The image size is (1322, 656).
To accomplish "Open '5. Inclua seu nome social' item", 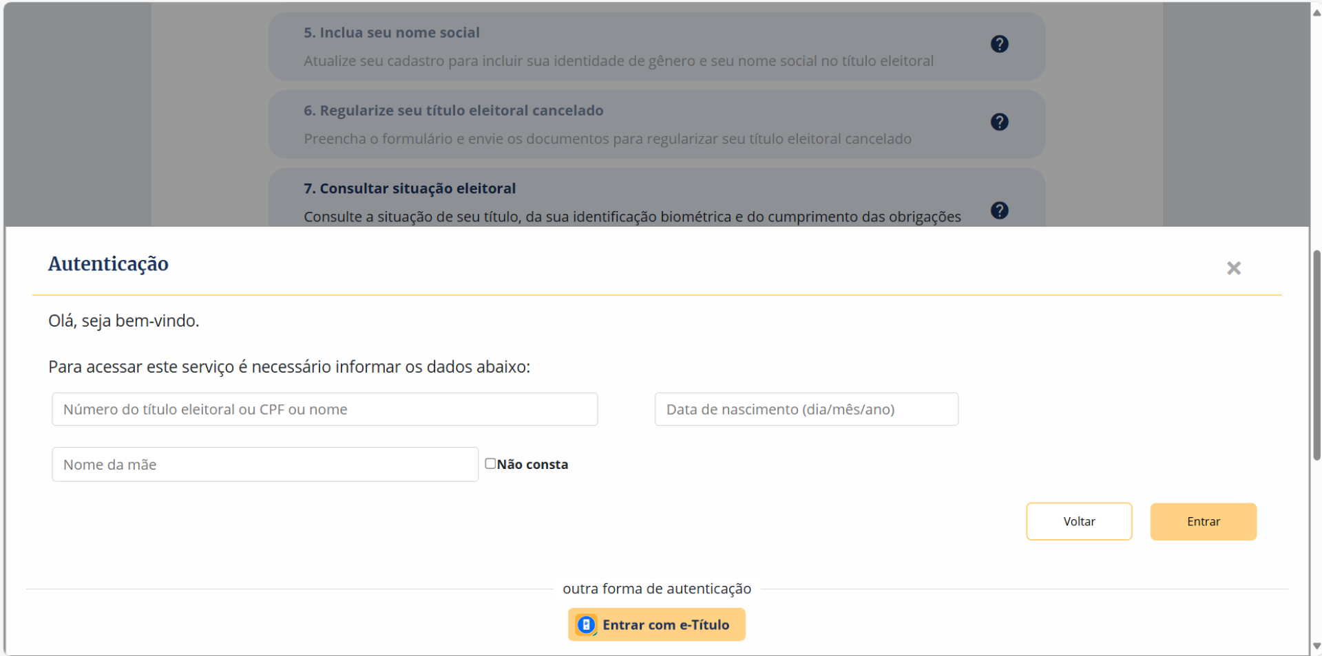I will pyautogui.click(x=391, y=33).
